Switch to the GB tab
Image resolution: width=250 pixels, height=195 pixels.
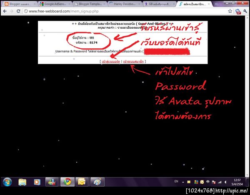point(160,4)
